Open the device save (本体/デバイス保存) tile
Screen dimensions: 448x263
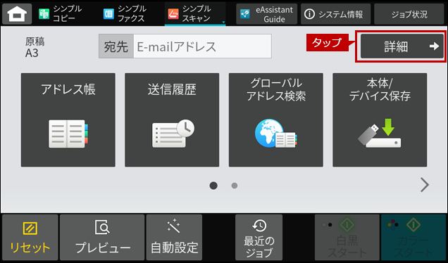(x=380, y=120)
